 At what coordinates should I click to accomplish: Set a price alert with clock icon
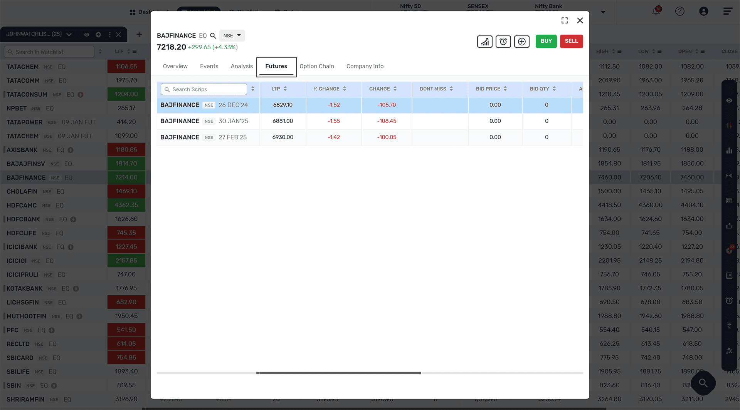point(503,42)
